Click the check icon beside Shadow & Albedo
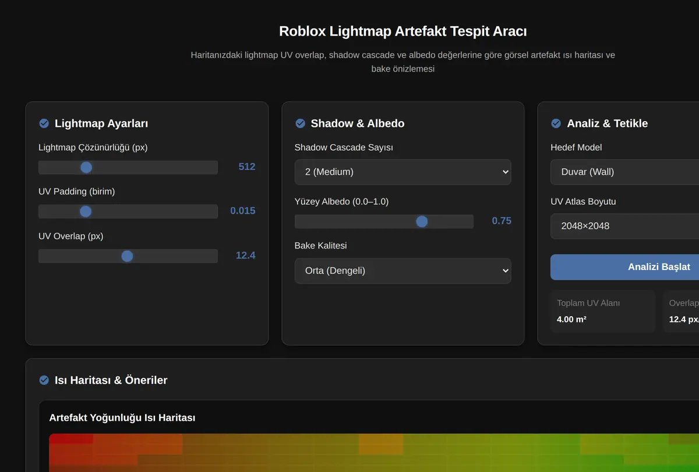 tap(300, 123)
